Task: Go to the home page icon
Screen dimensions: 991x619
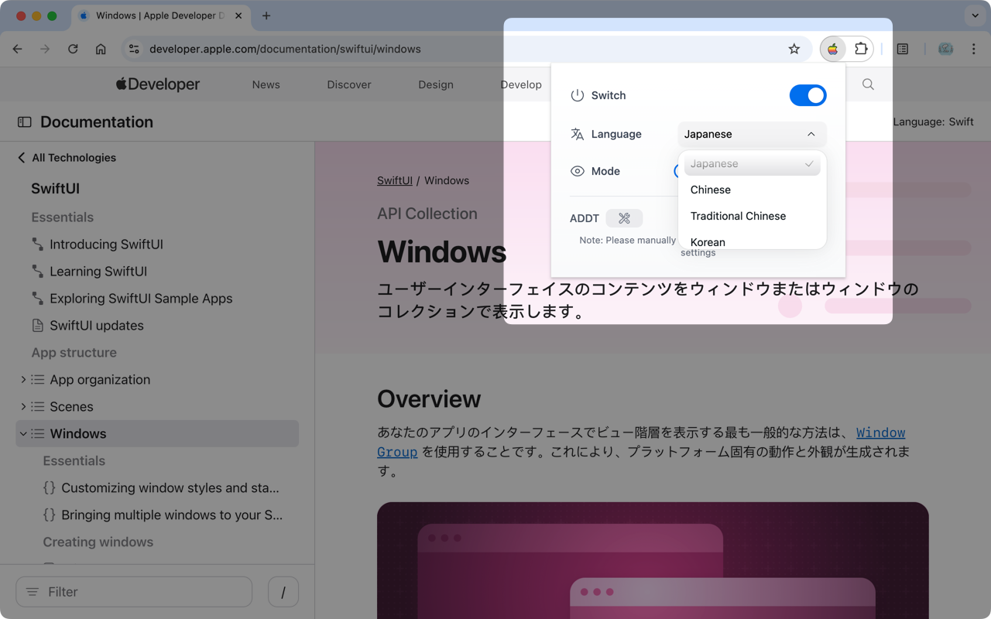Action: tap(101, 49)
